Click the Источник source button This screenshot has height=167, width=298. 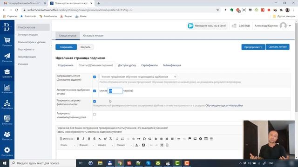coord(66,139)
